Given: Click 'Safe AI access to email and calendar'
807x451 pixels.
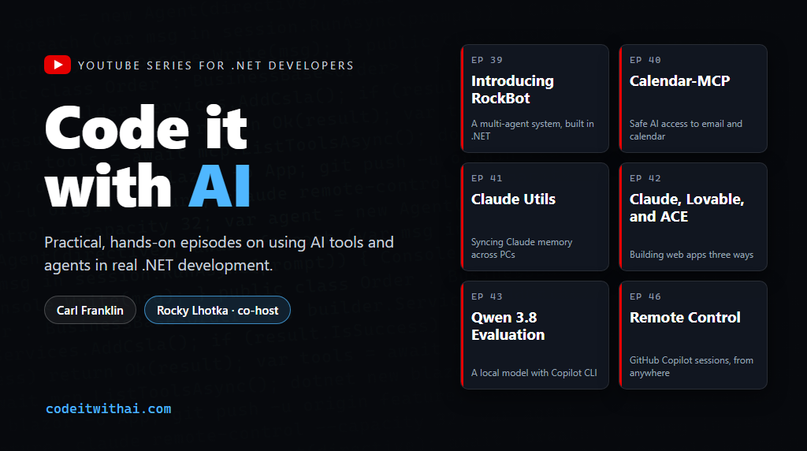Looking at the screenshot, I should point(686,130).
